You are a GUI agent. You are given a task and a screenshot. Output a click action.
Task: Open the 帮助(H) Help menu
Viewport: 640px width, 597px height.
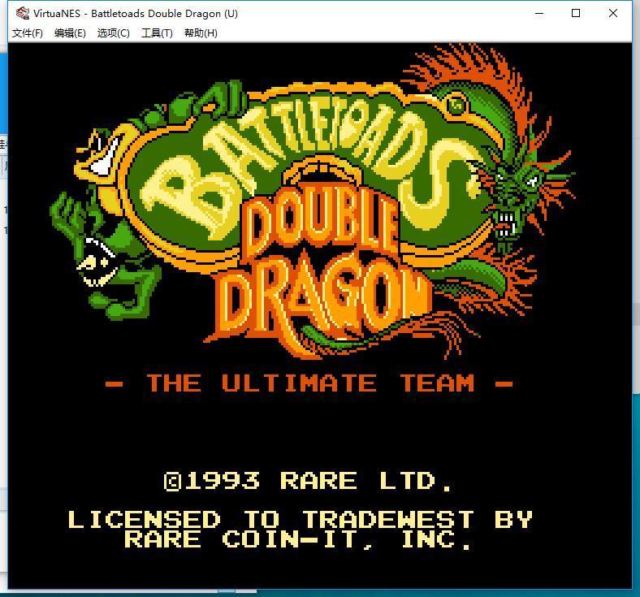click(201, 33)
